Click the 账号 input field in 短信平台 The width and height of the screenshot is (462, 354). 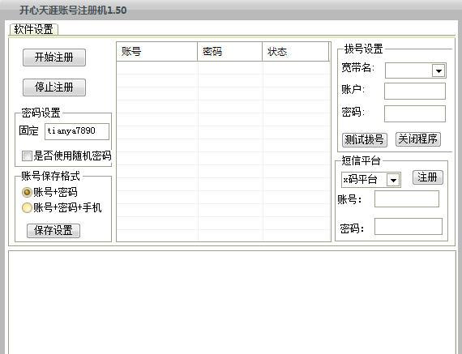[x=407, y=198]
